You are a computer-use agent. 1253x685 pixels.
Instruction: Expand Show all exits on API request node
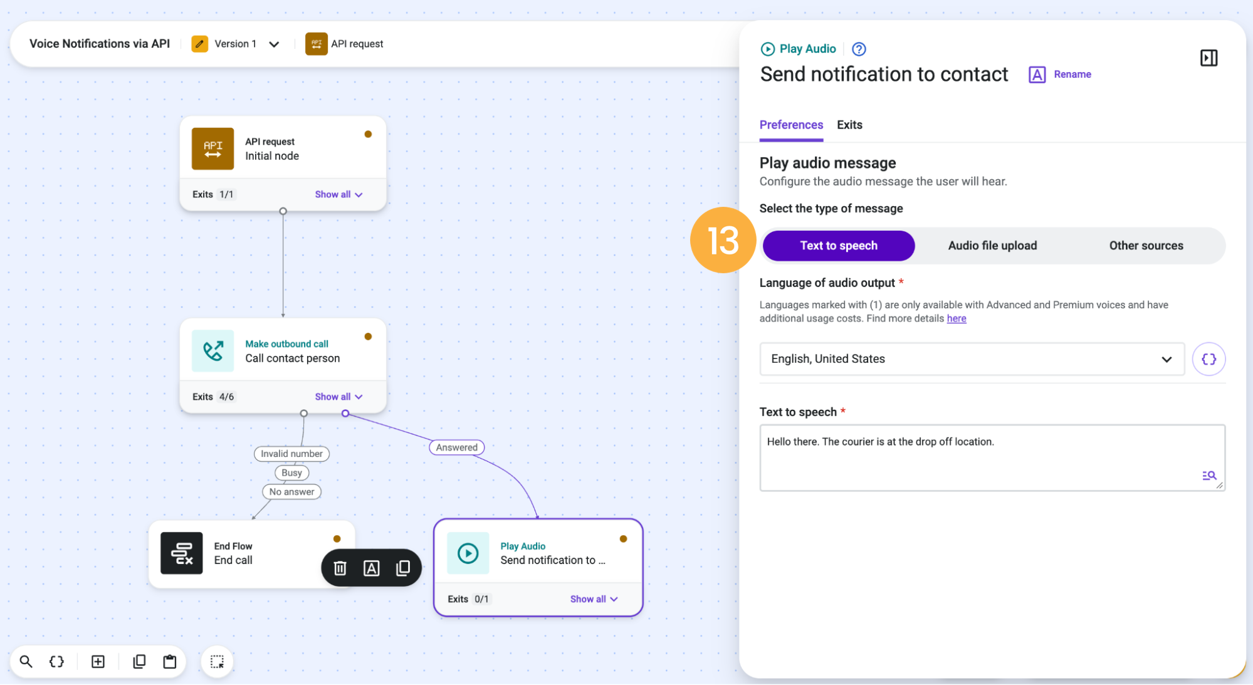pyautogui.click(x=338, y=194)
